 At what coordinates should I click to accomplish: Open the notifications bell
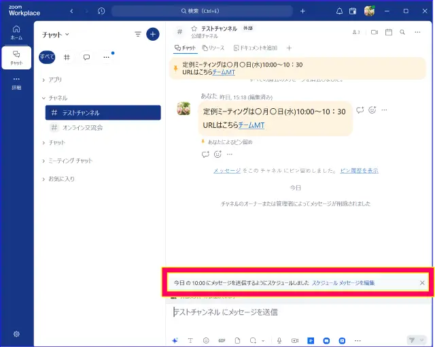click(339, 11)
